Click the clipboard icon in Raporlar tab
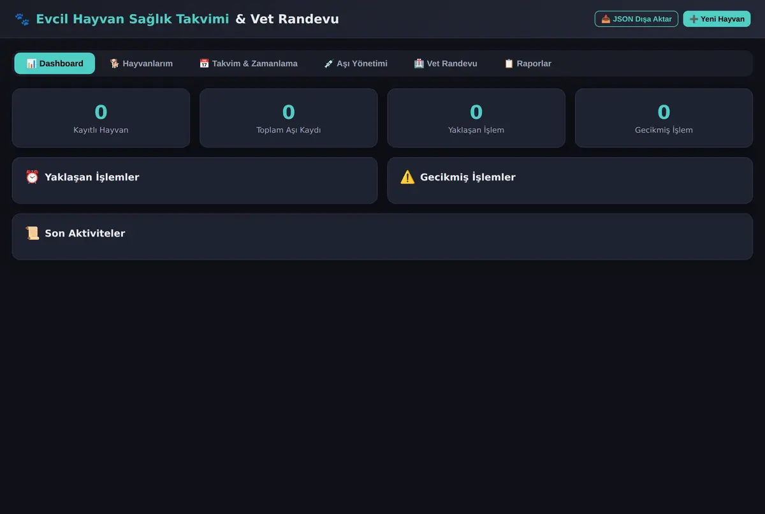 coord(509,63)
